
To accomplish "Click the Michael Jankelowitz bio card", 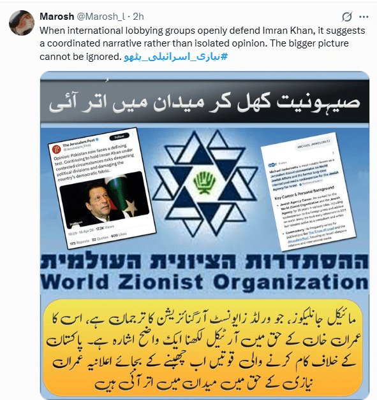I will [308, 191].
